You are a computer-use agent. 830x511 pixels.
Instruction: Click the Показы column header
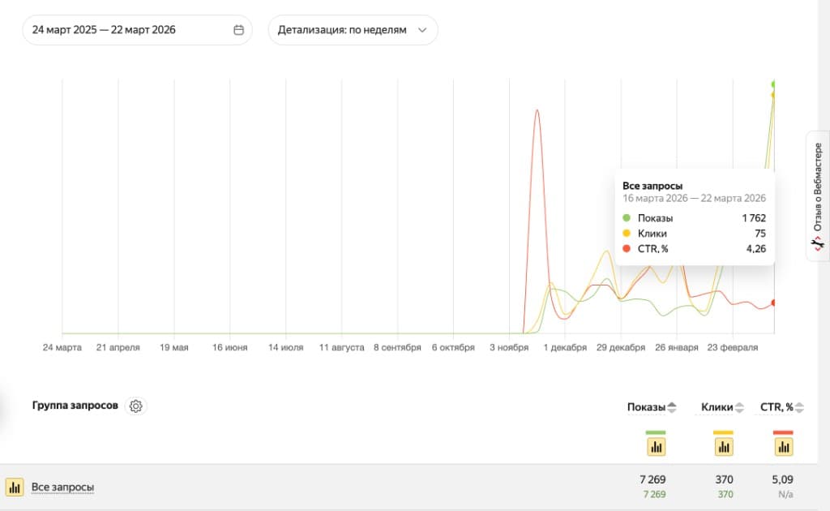click(645, 407)
